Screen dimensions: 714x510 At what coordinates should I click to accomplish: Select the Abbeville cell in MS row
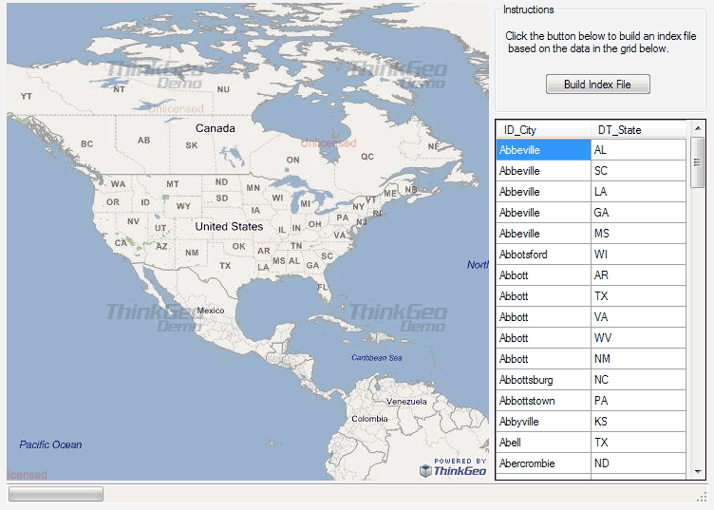pyautogui.click(x=544, y=234)
